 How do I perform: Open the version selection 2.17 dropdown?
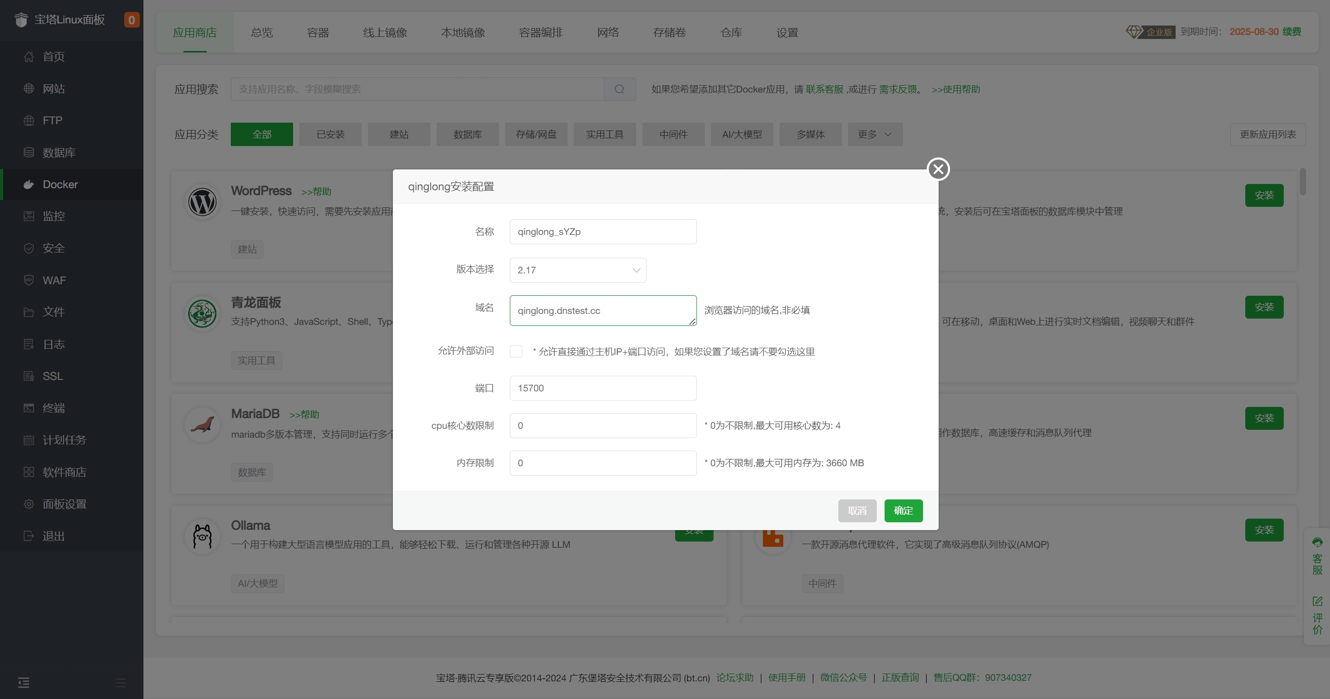tap(577, 270)
